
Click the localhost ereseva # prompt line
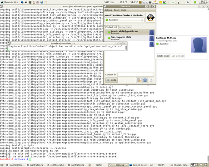(15, 159)
